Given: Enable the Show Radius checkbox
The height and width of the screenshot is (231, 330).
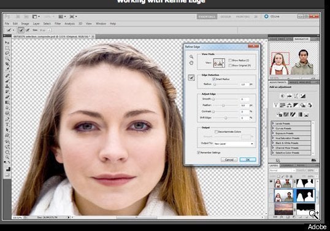Looking at the screenshot, I should [230, 60].
